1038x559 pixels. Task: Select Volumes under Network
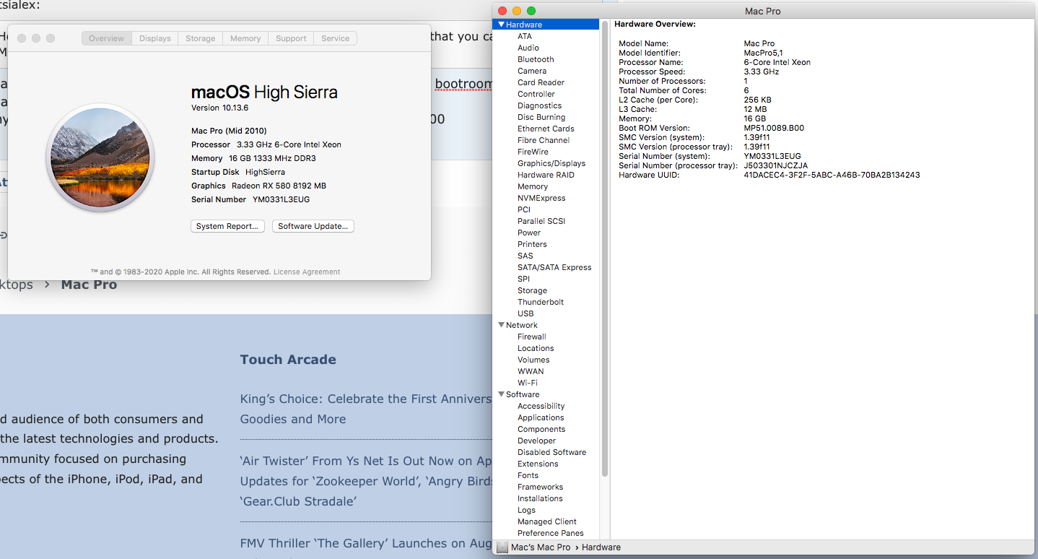point(533,360)
